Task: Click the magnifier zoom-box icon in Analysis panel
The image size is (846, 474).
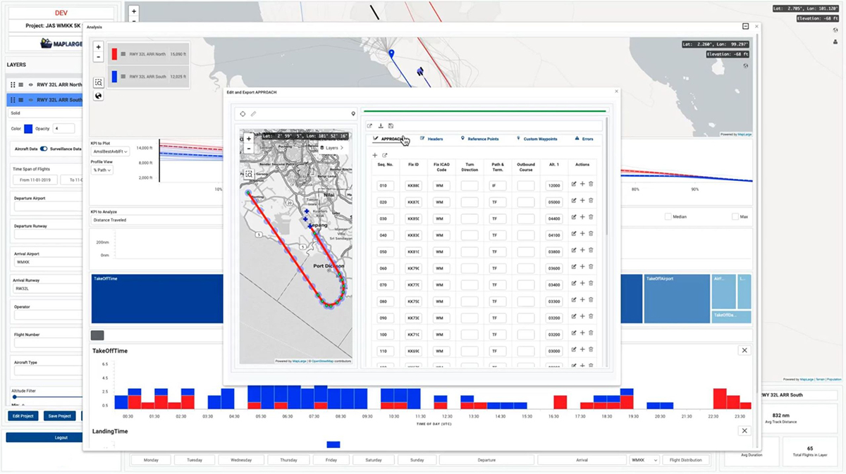Action: click(x=99, y=82)
